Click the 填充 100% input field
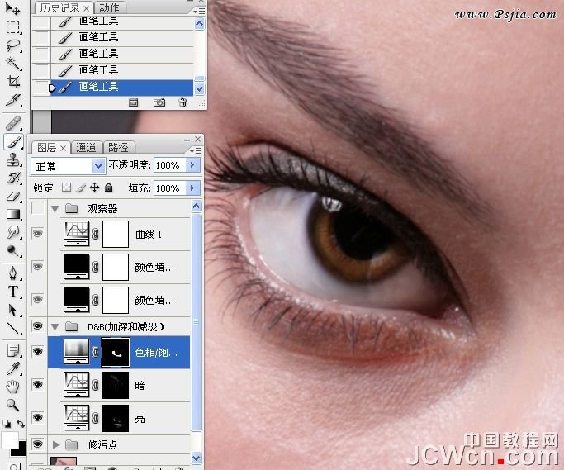Screen dimensions: 564x470 click(x=170, y=188)
